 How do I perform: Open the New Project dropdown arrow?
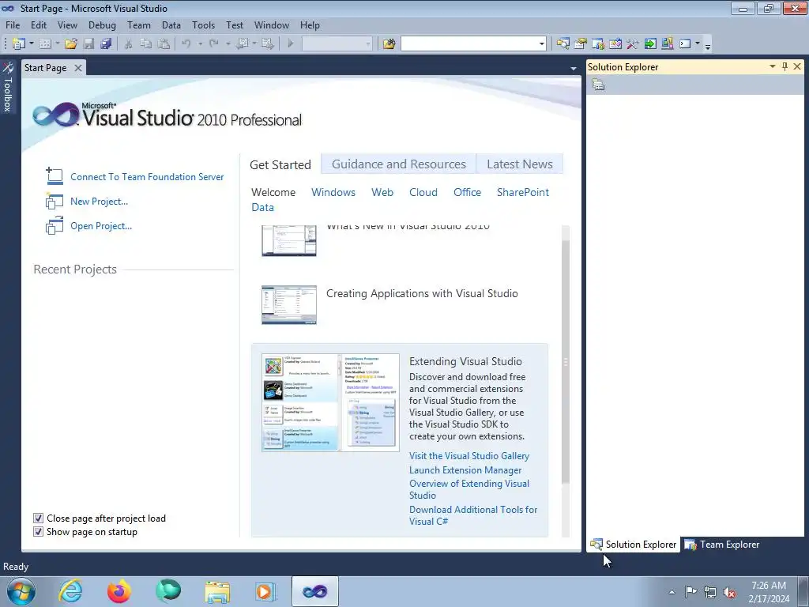click(x=32, y=44)
